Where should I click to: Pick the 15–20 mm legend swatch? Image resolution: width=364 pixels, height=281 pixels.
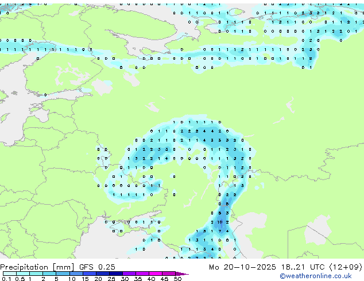89,274
